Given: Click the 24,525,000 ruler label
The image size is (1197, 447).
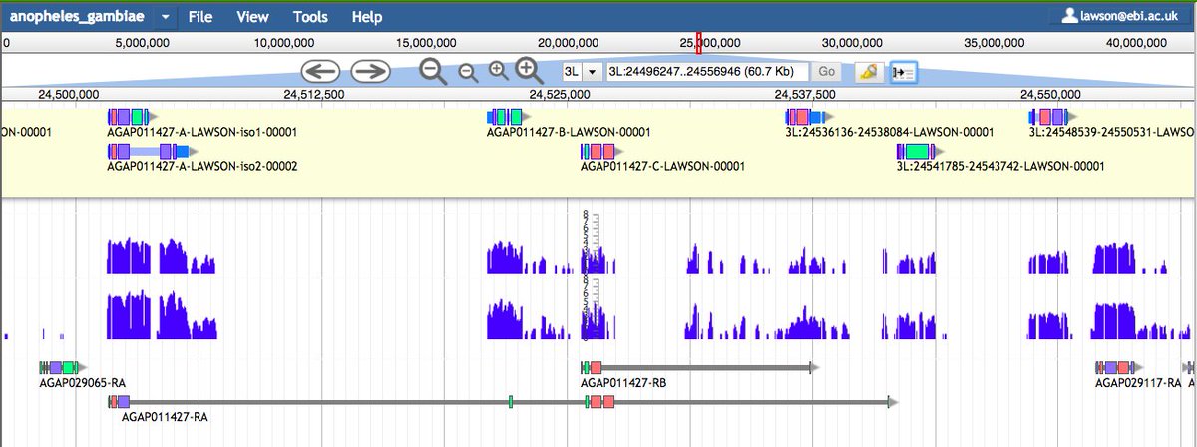Looking at the screenshot, I should [558, 94].
